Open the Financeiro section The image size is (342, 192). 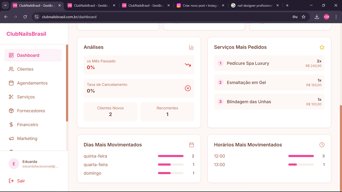[28, 125]
